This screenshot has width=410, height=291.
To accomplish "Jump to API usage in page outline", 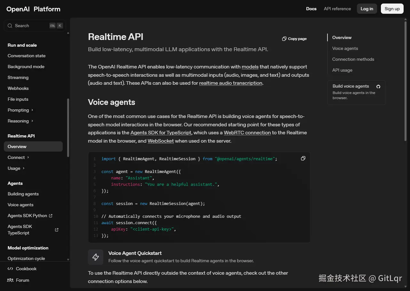I will 342,70.
